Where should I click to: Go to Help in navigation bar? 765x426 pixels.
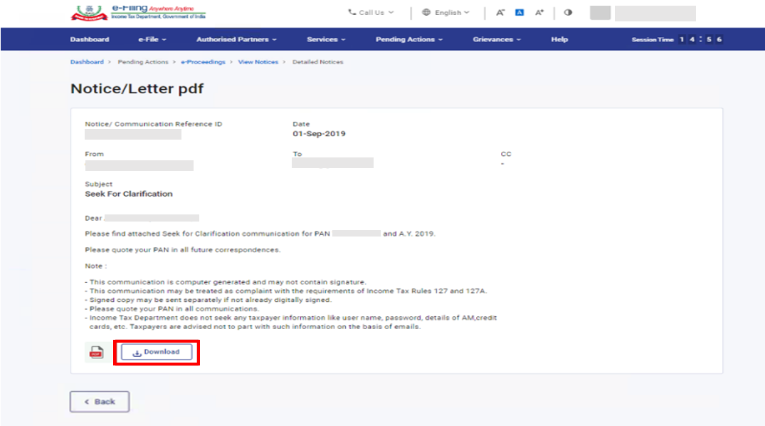point(559,40)
